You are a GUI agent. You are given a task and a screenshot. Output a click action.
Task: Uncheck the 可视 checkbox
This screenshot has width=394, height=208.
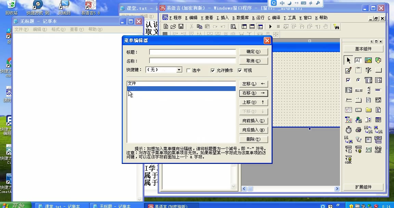(x=240, y=70)
